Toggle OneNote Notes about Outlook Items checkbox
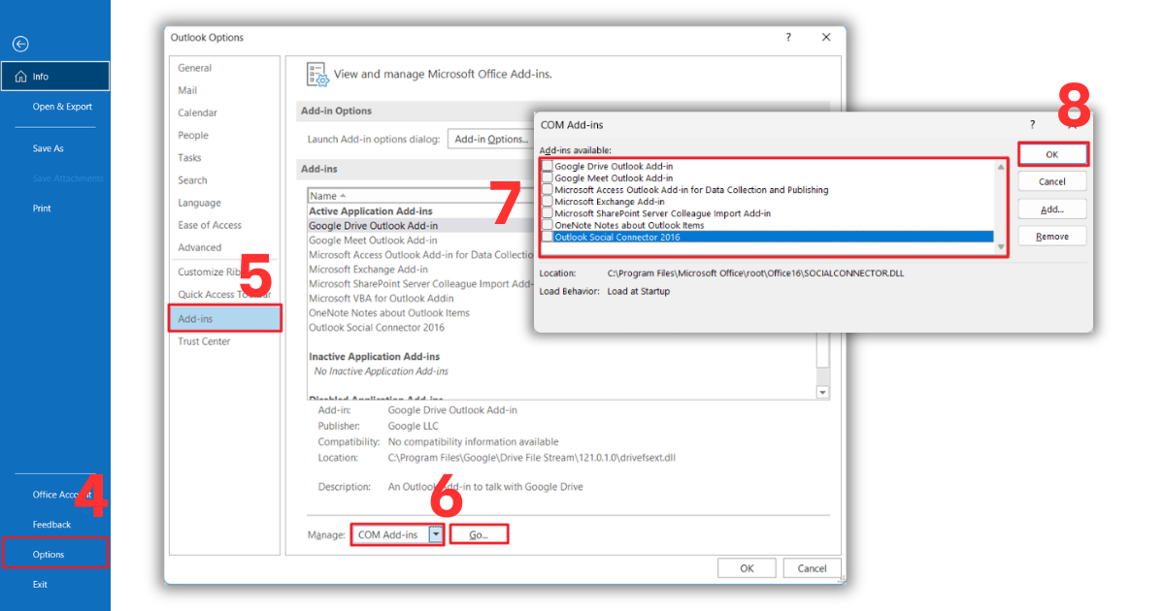The image size is (1165, 611). click(x=548, y=225)
